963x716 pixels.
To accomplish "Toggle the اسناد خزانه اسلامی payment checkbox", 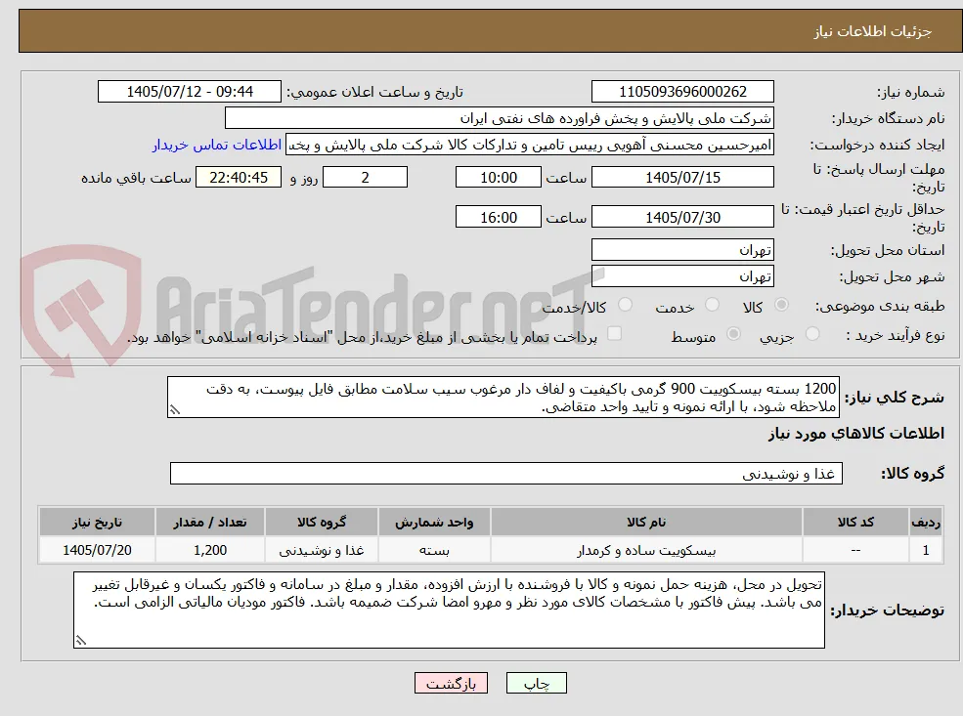I will [614, 334].
